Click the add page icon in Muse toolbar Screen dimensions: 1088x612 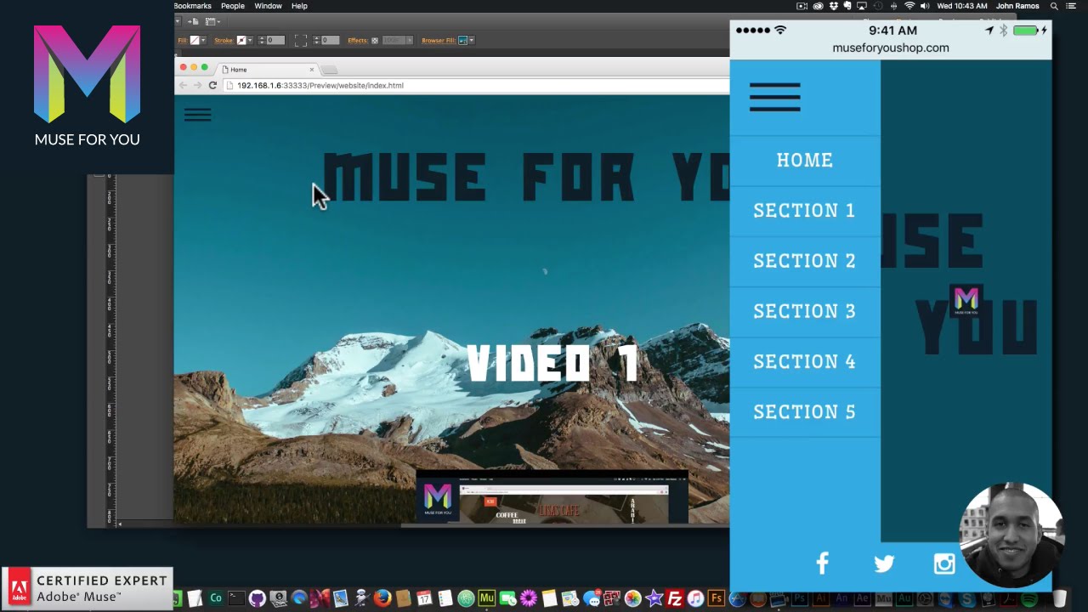tap(193, 21)
